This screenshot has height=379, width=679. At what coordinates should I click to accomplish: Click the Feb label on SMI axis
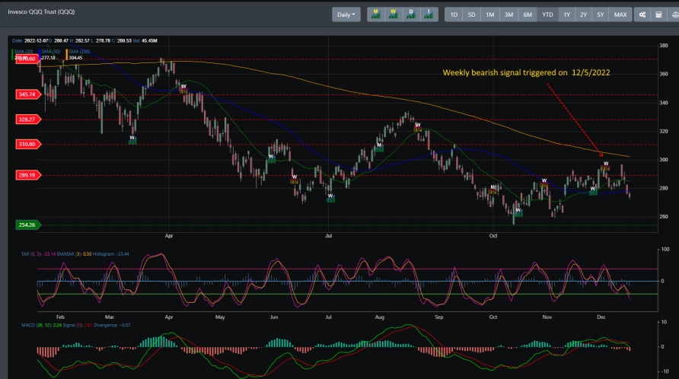coord(60,317)
